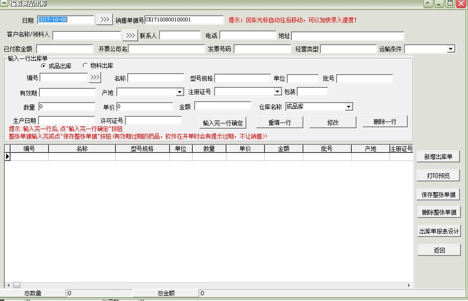Expand 注册证号 dropdown list

[x=277, y=91]
